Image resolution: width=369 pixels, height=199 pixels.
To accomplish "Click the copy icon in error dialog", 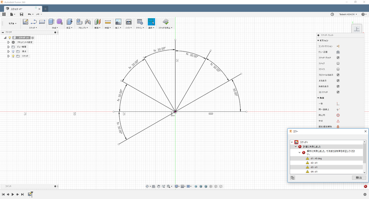I will tap(293, 178).
